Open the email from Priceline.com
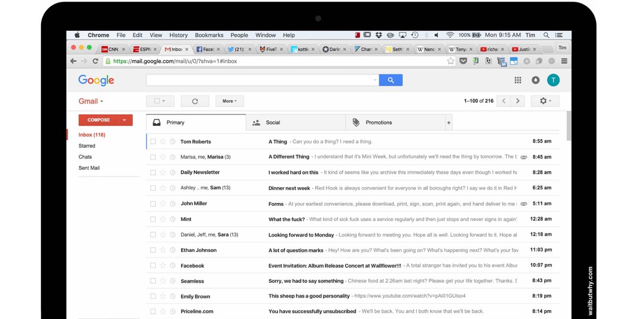The height and width of the screenshot is (319, 638). [x=352, y=312]
